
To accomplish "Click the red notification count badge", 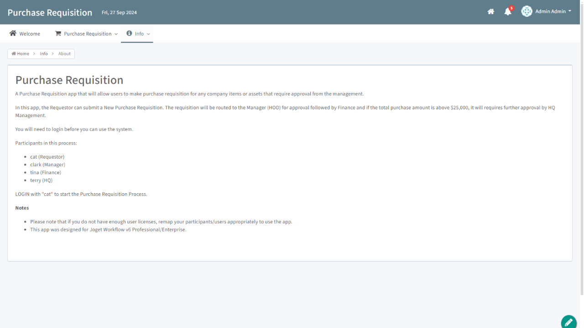I will [x=511, y=8].
